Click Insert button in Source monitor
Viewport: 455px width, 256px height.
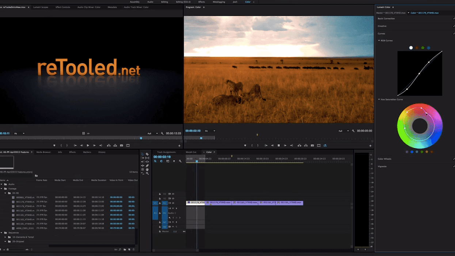109,146
